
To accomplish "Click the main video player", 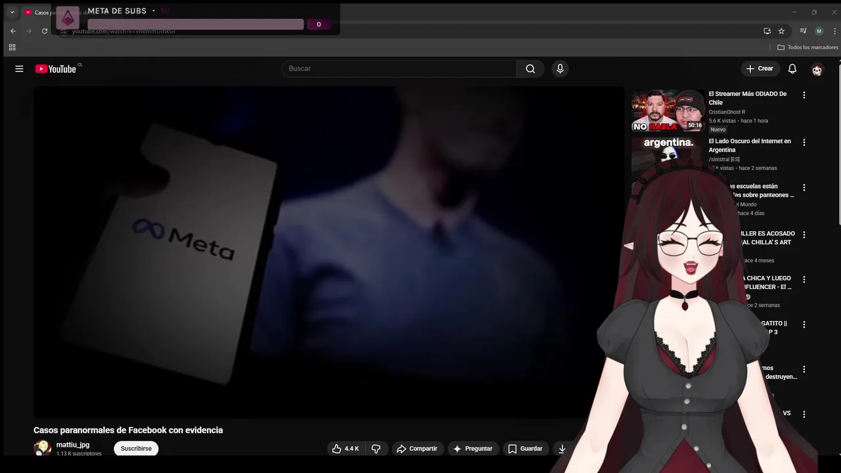I will (329, 252).
